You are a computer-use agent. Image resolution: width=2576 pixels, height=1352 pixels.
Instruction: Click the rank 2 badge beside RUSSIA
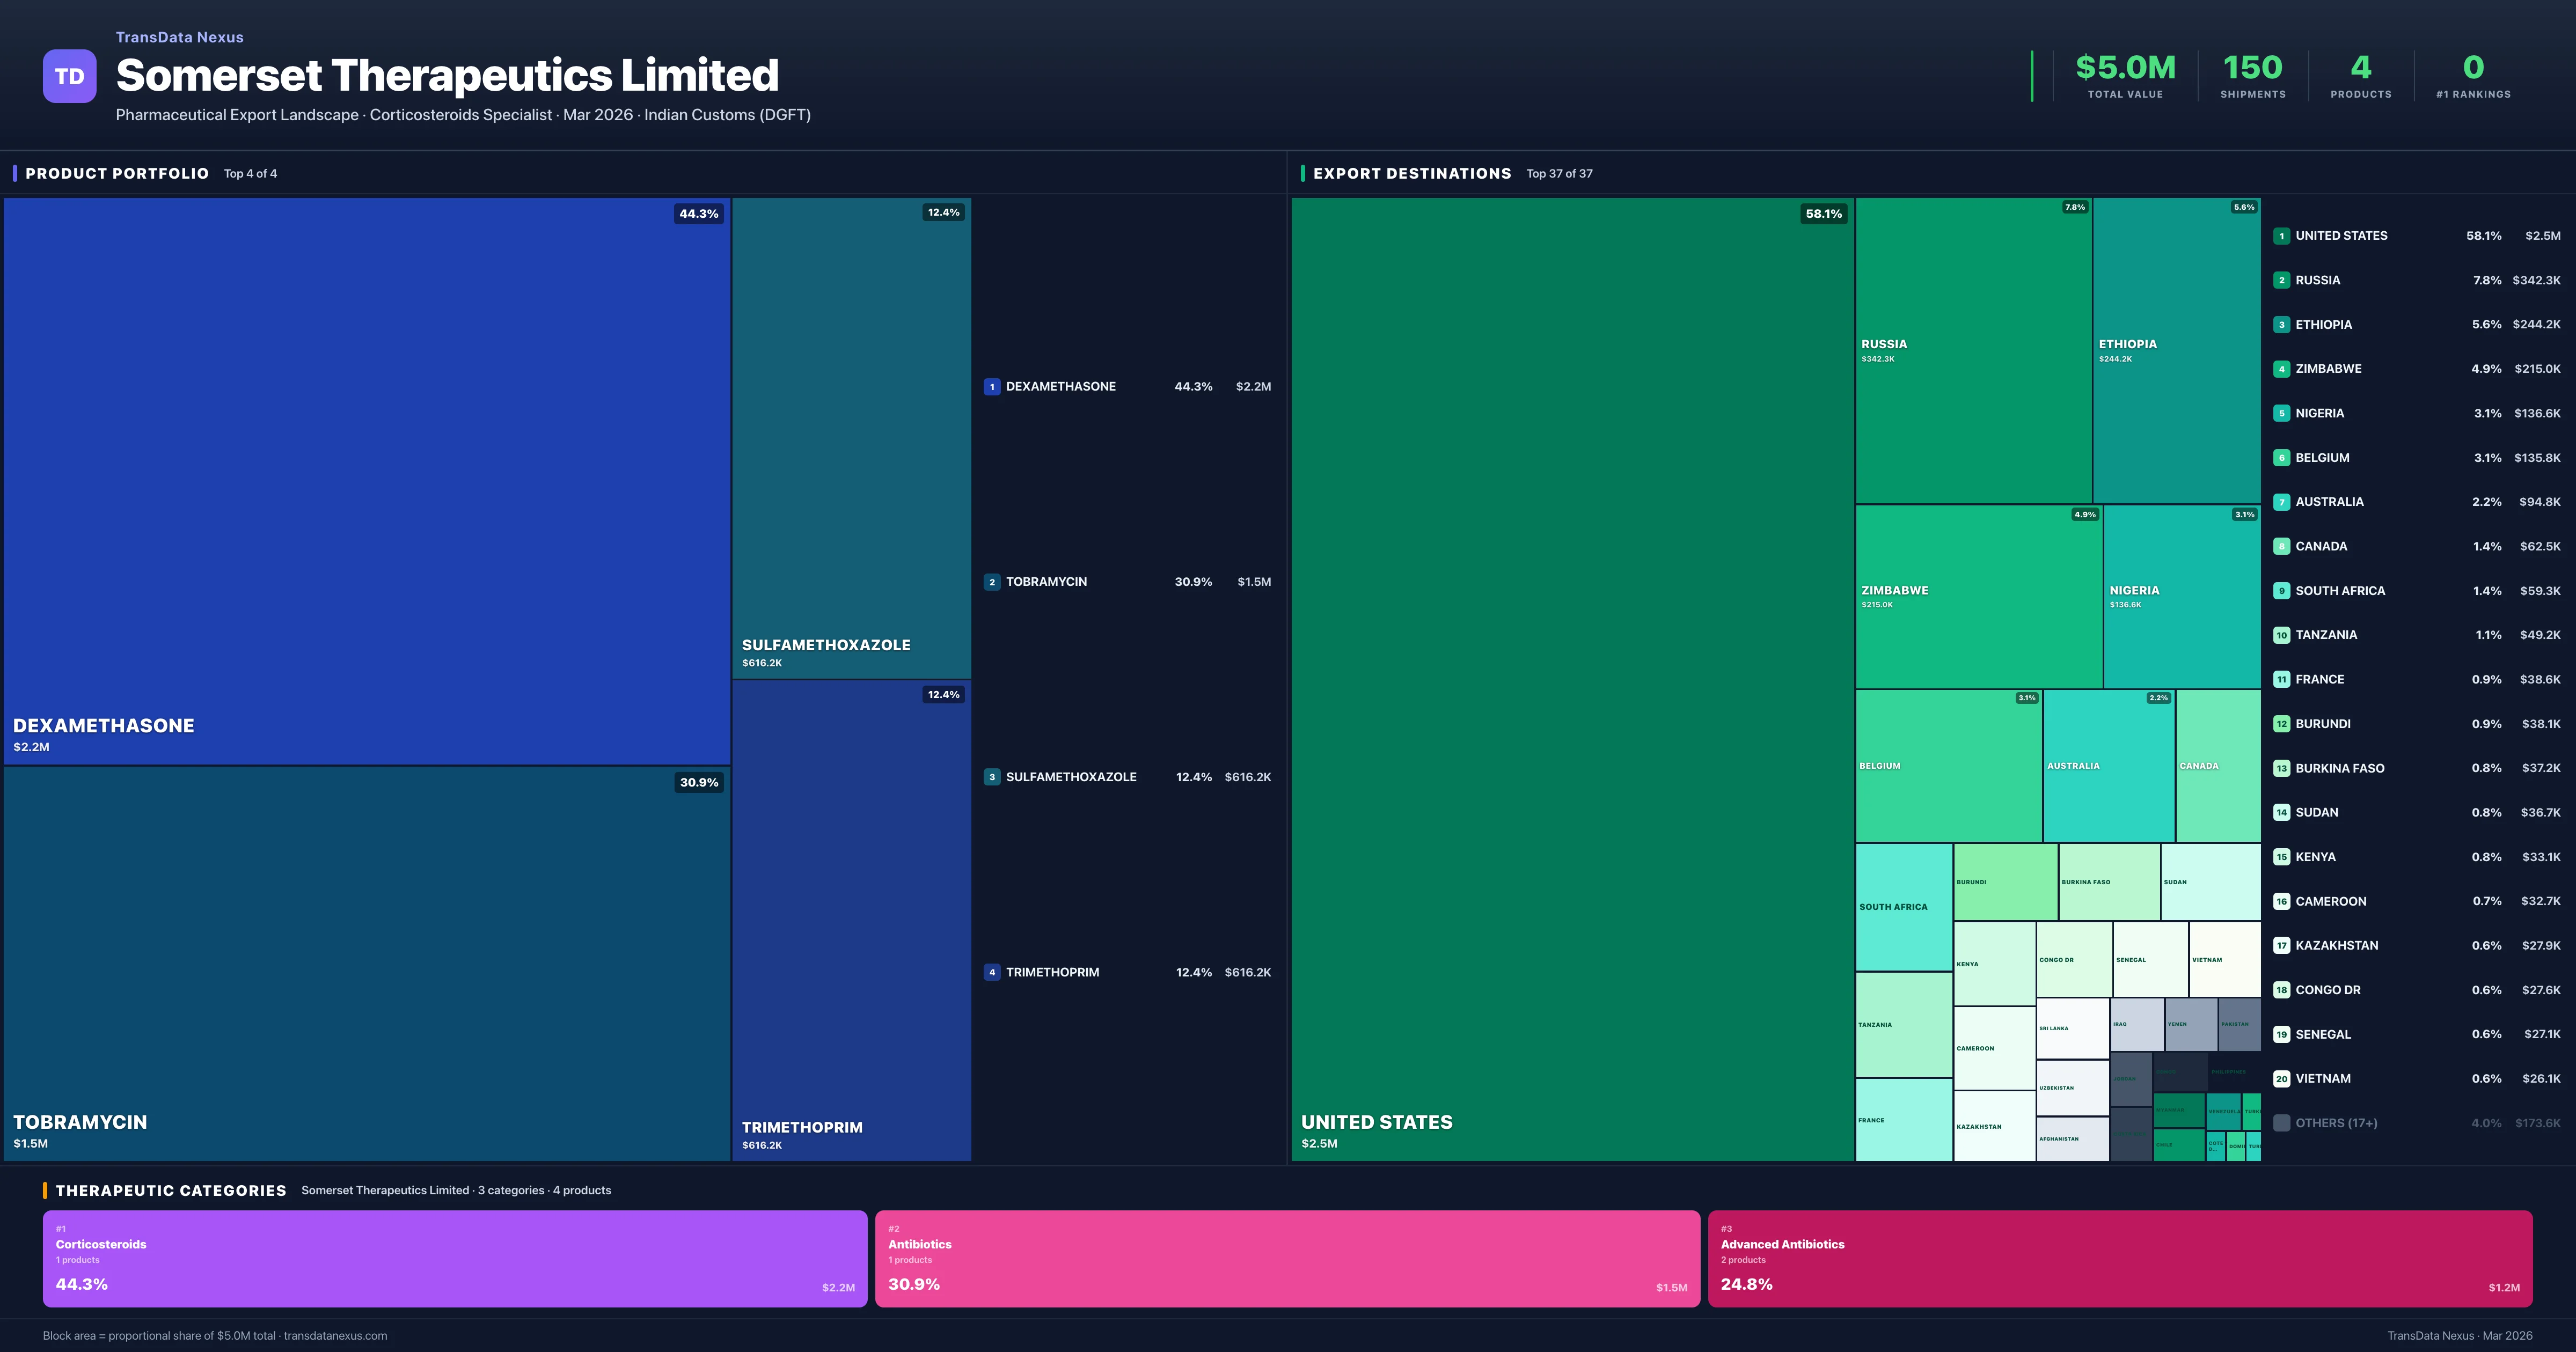coord(2282,280)
